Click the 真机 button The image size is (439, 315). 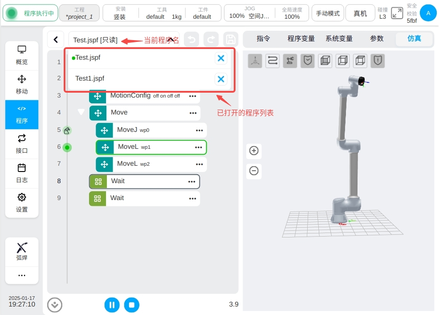[x=360, y=13]
